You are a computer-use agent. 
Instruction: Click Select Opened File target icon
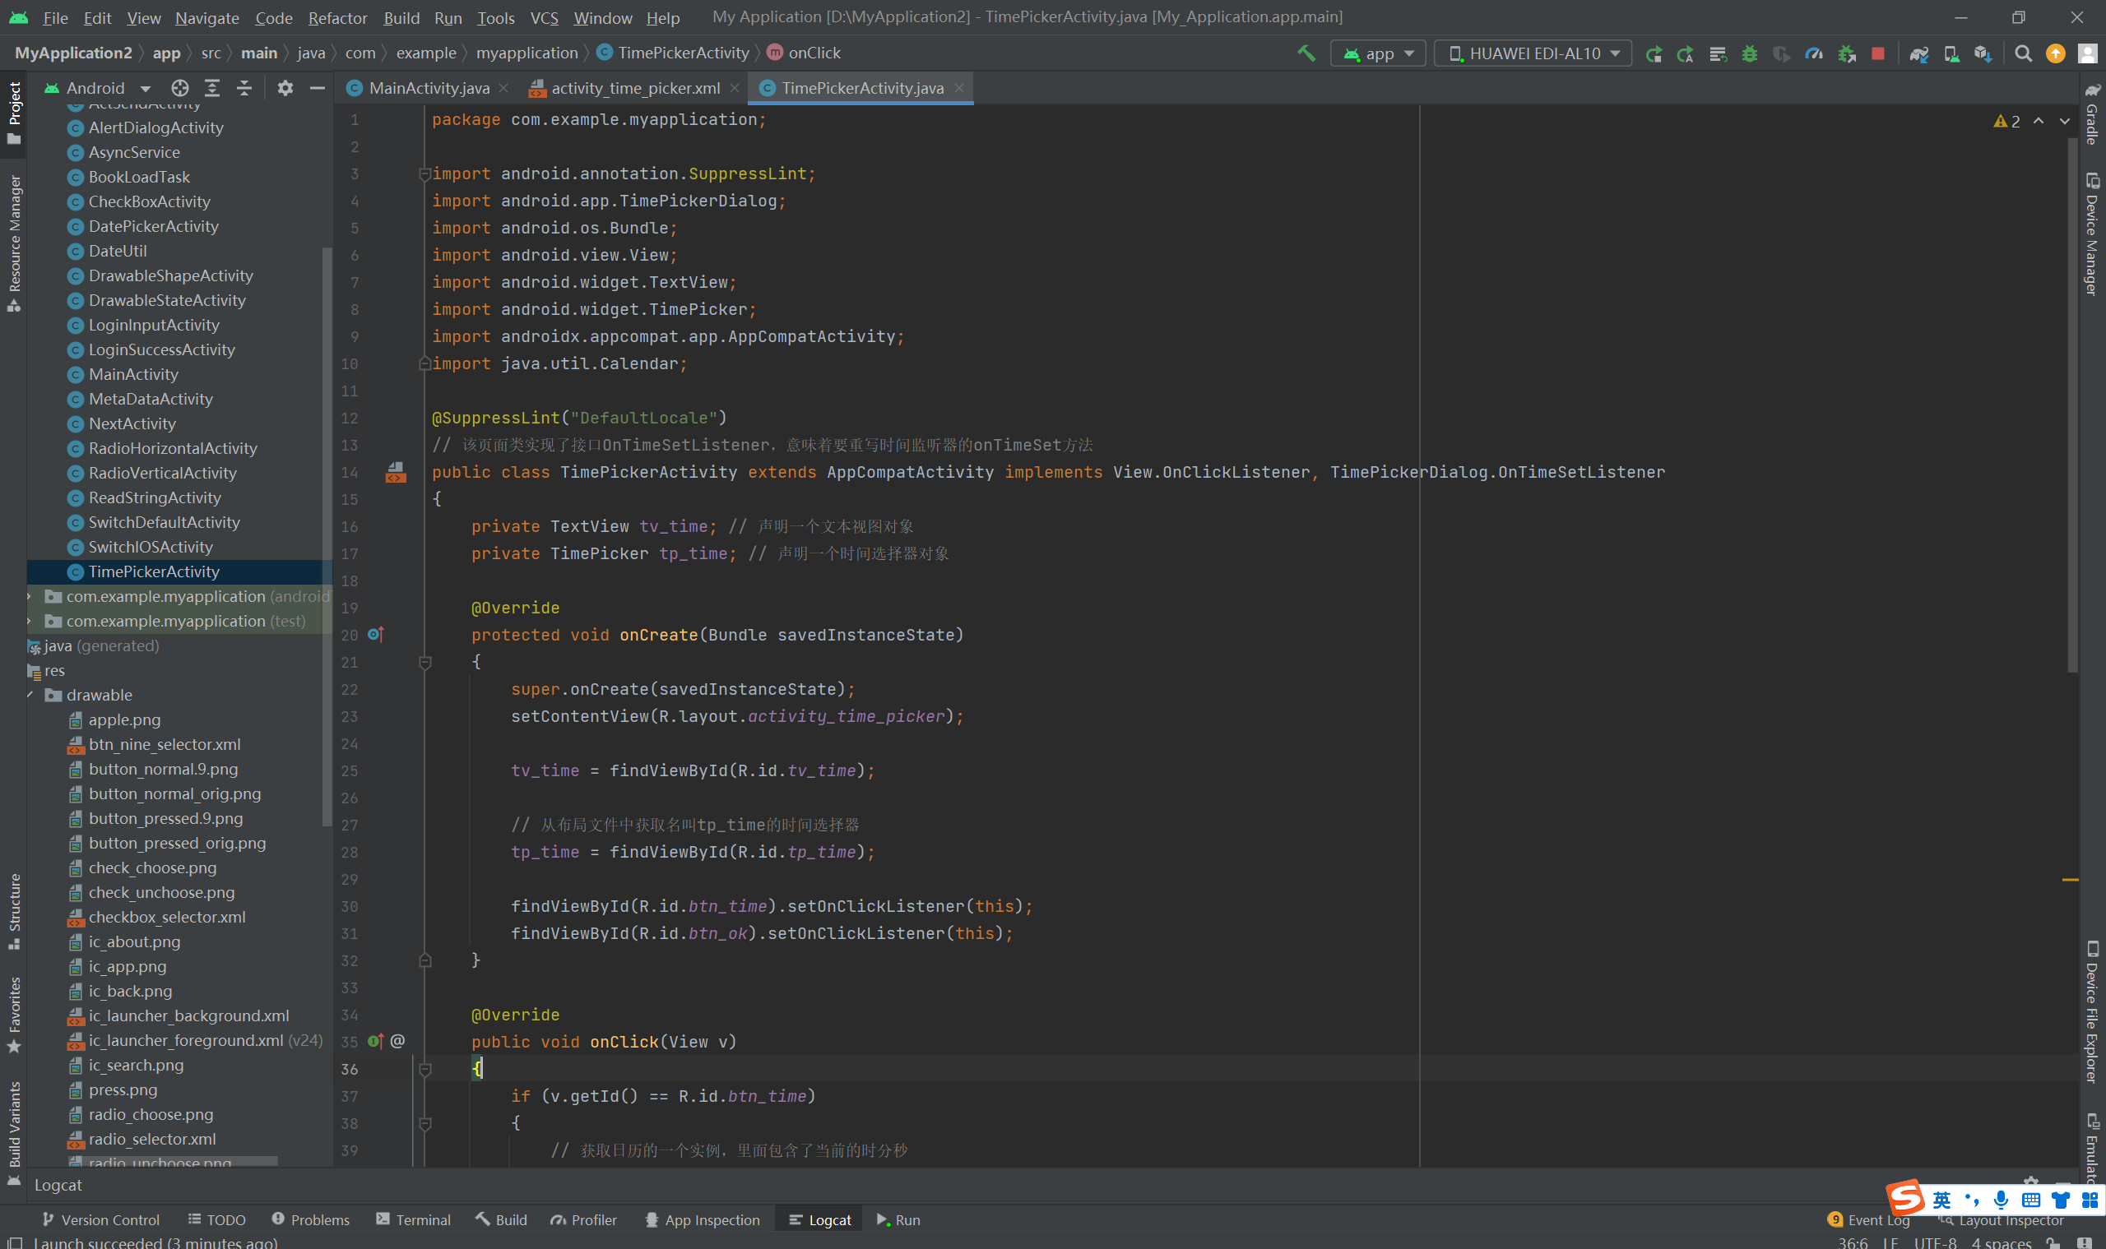coord(179,87)
